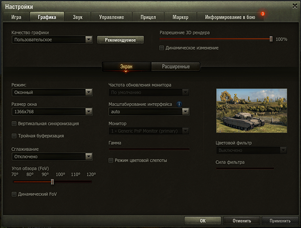Screen dimensions: 301x228
Task: Click the Угол обзора FoV slider handle
Action: click(x=52, y=182)
